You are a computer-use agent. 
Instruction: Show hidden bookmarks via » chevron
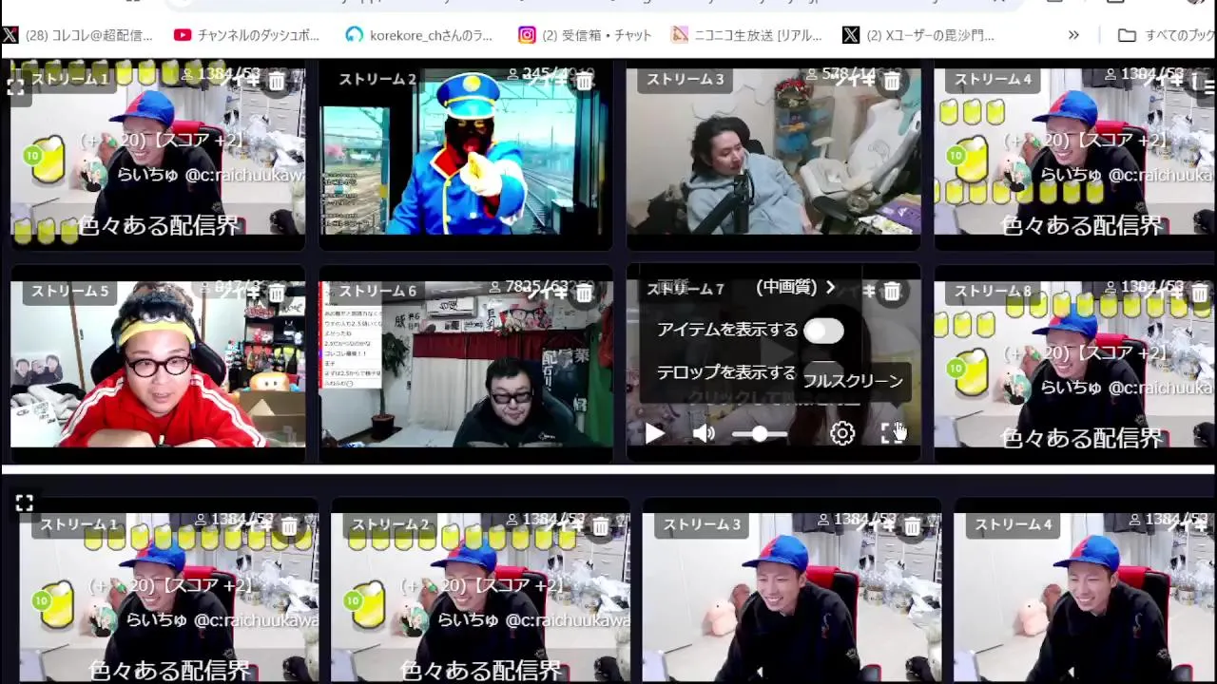pos(1073,35)
